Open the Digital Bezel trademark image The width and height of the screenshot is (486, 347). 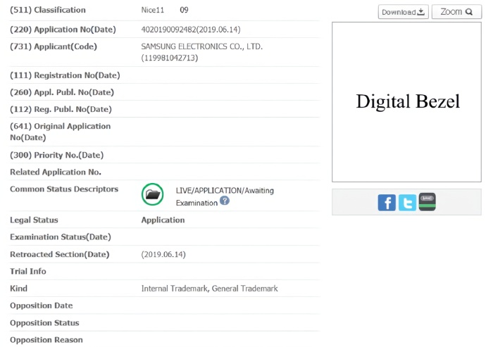tap(407, 102)
